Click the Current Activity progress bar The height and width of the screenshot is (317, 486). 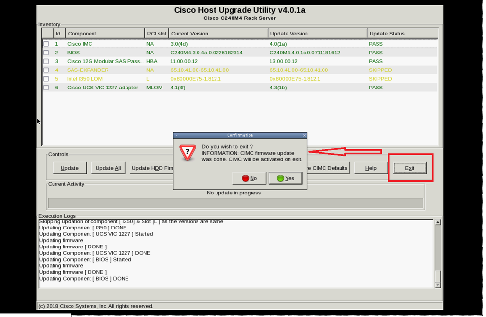235,203
